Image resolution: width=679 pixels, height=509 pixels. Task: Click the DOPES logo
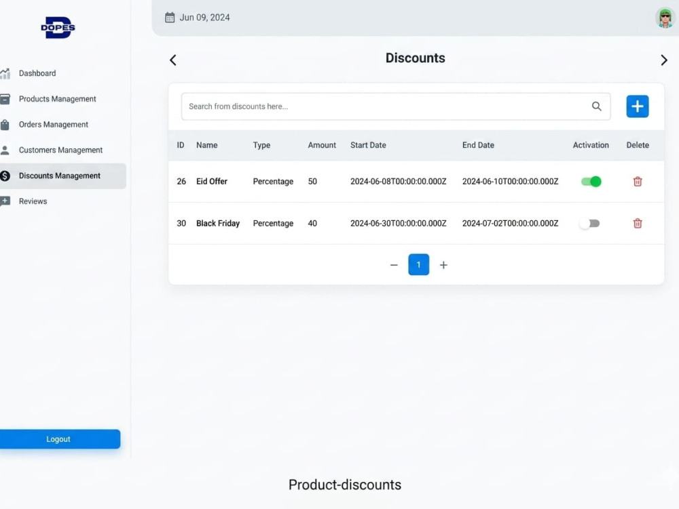[x=58, y=28]
